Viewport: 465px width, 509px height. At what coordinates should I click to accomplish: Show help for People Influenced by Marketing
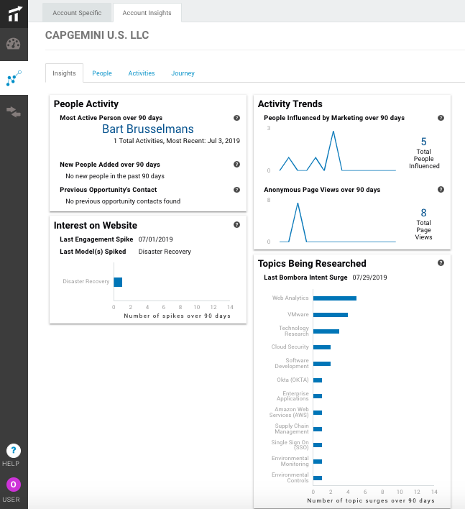[441, 118]
